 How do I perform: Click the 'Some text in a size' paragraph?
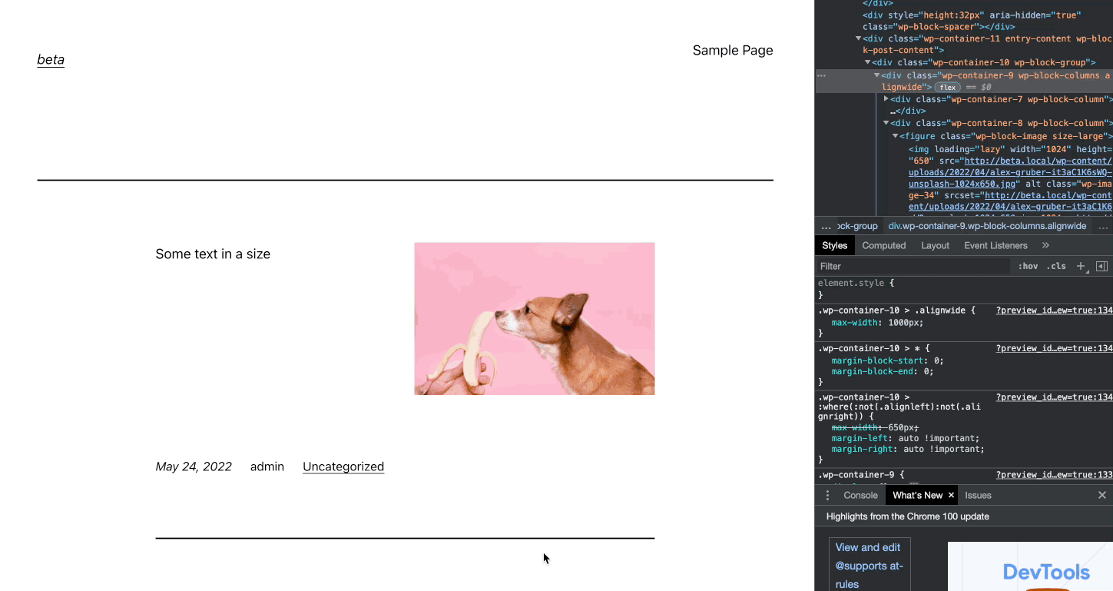pyautogui.click(x=213, y=254)
